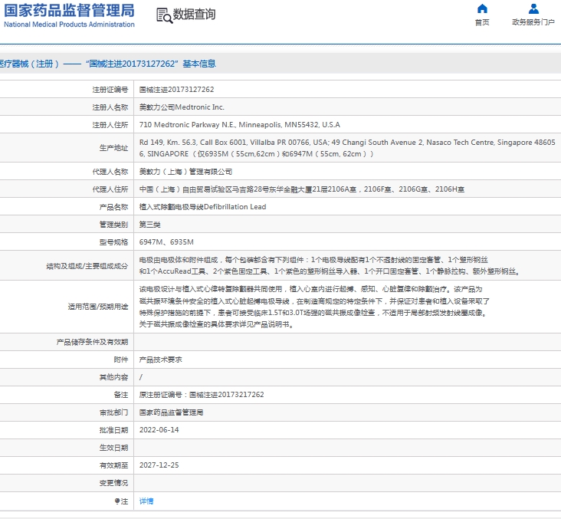
Task: Click the 首页 text link
Action: [482, 22]
